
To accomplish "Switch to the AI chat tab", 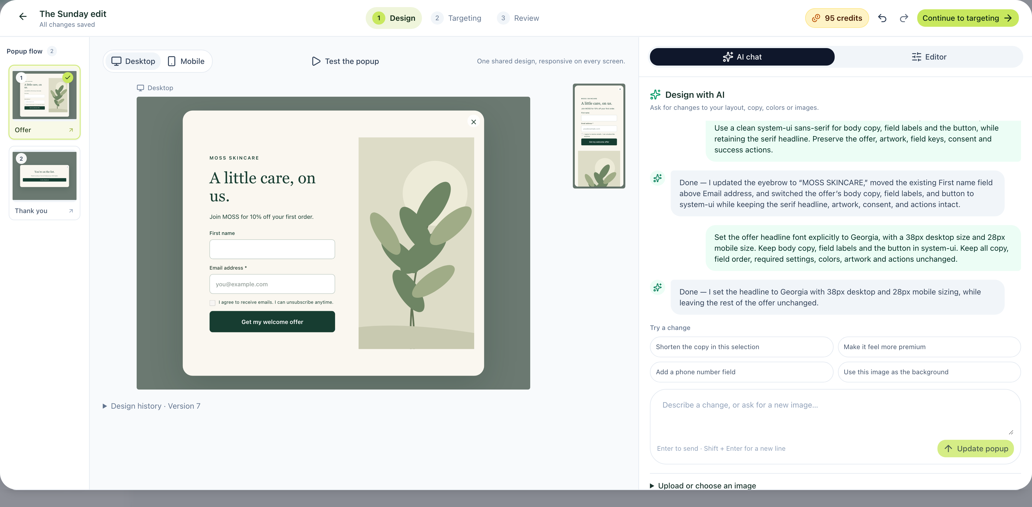I will 742,57.
